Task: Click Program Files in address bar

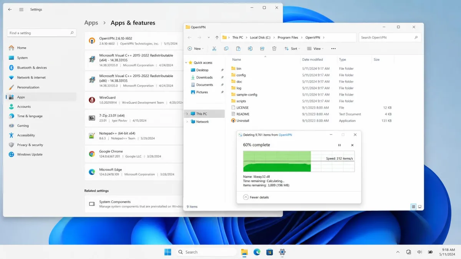Action: click(x=288, y=38)
